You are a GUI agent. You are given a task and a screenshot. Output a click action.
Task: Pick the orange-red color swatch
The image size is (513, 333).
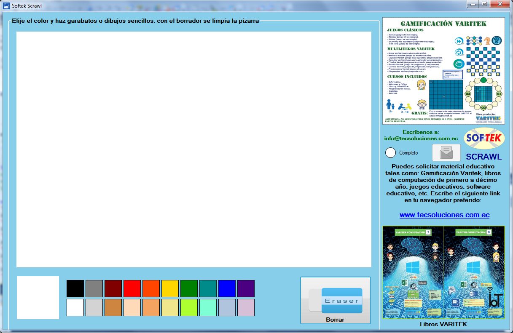click(x=151, y=288)
